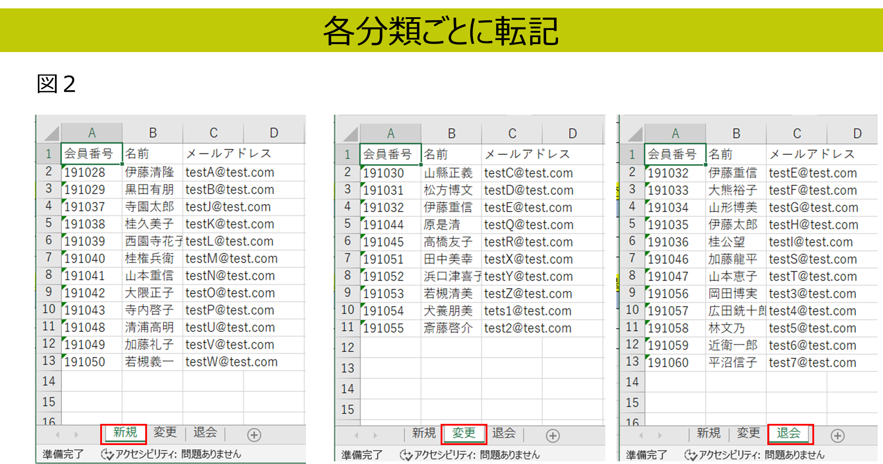Select row 14 header in left window
Screen dimensions: 883x464
point(49,381)
